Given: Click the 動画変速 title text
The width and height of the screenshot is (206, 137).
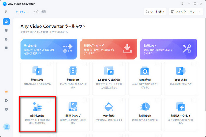Looking at the screenshot, I should 145,116.
